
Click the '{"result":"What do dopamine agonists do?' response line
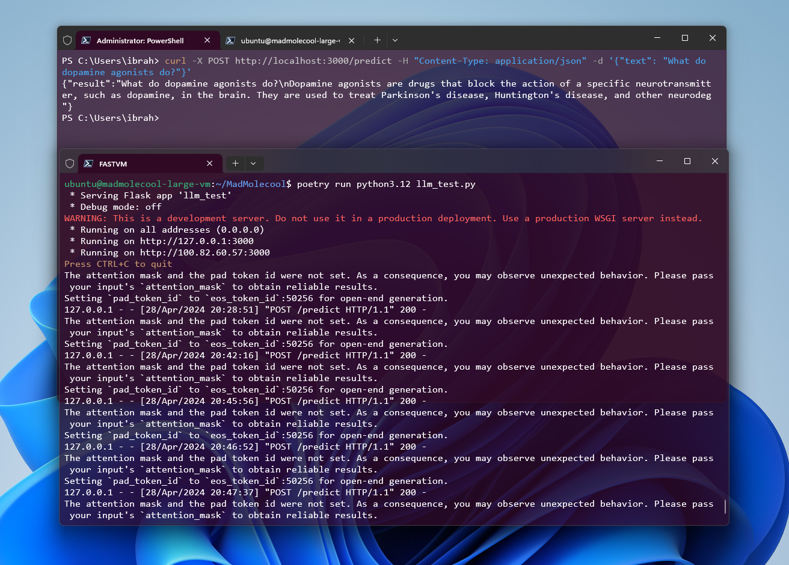pyautogui.click(x=387, y=84)
